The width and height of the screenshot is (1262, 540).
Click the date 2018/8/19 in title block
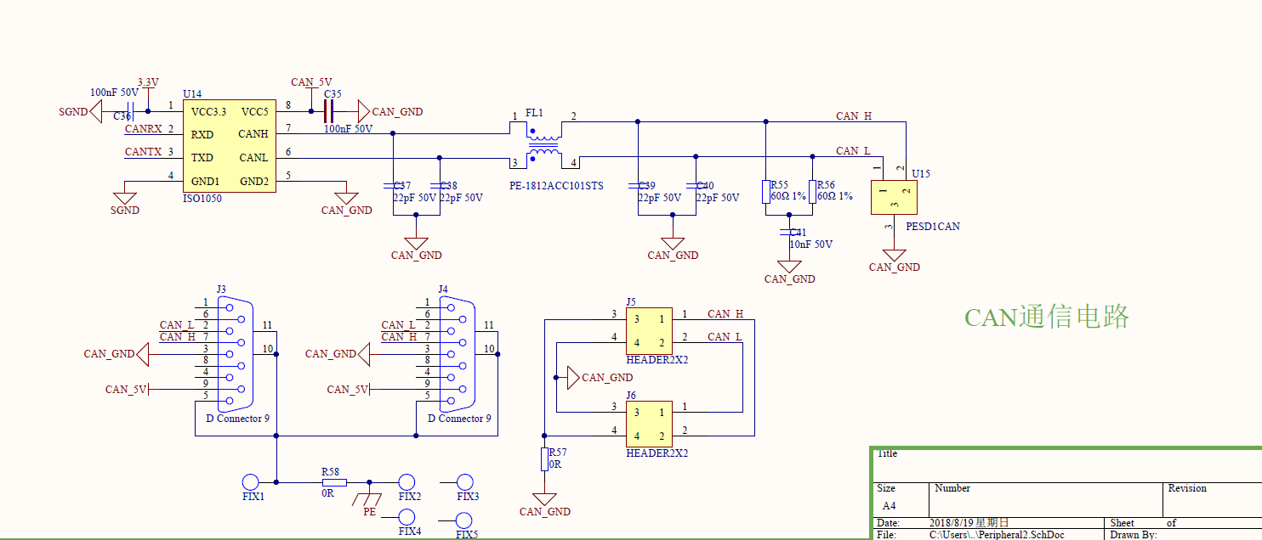(x=969, y=523)
